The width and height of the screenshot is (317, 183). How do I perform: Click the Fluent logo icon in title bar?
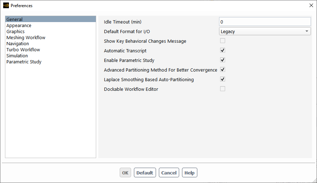[x=6, y=5]
